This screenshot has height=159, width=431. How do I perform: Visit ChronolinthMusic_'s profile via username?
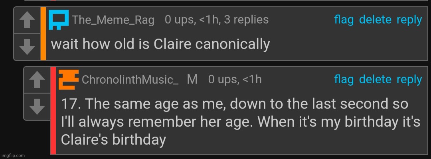point(130,80)
